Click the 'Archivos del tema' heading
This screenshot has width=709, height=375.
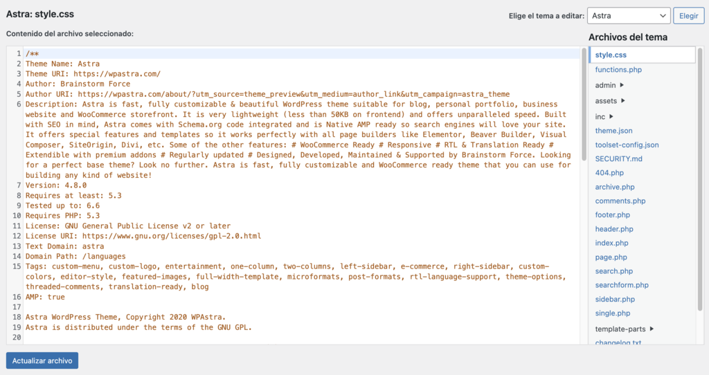coord(627,37)
